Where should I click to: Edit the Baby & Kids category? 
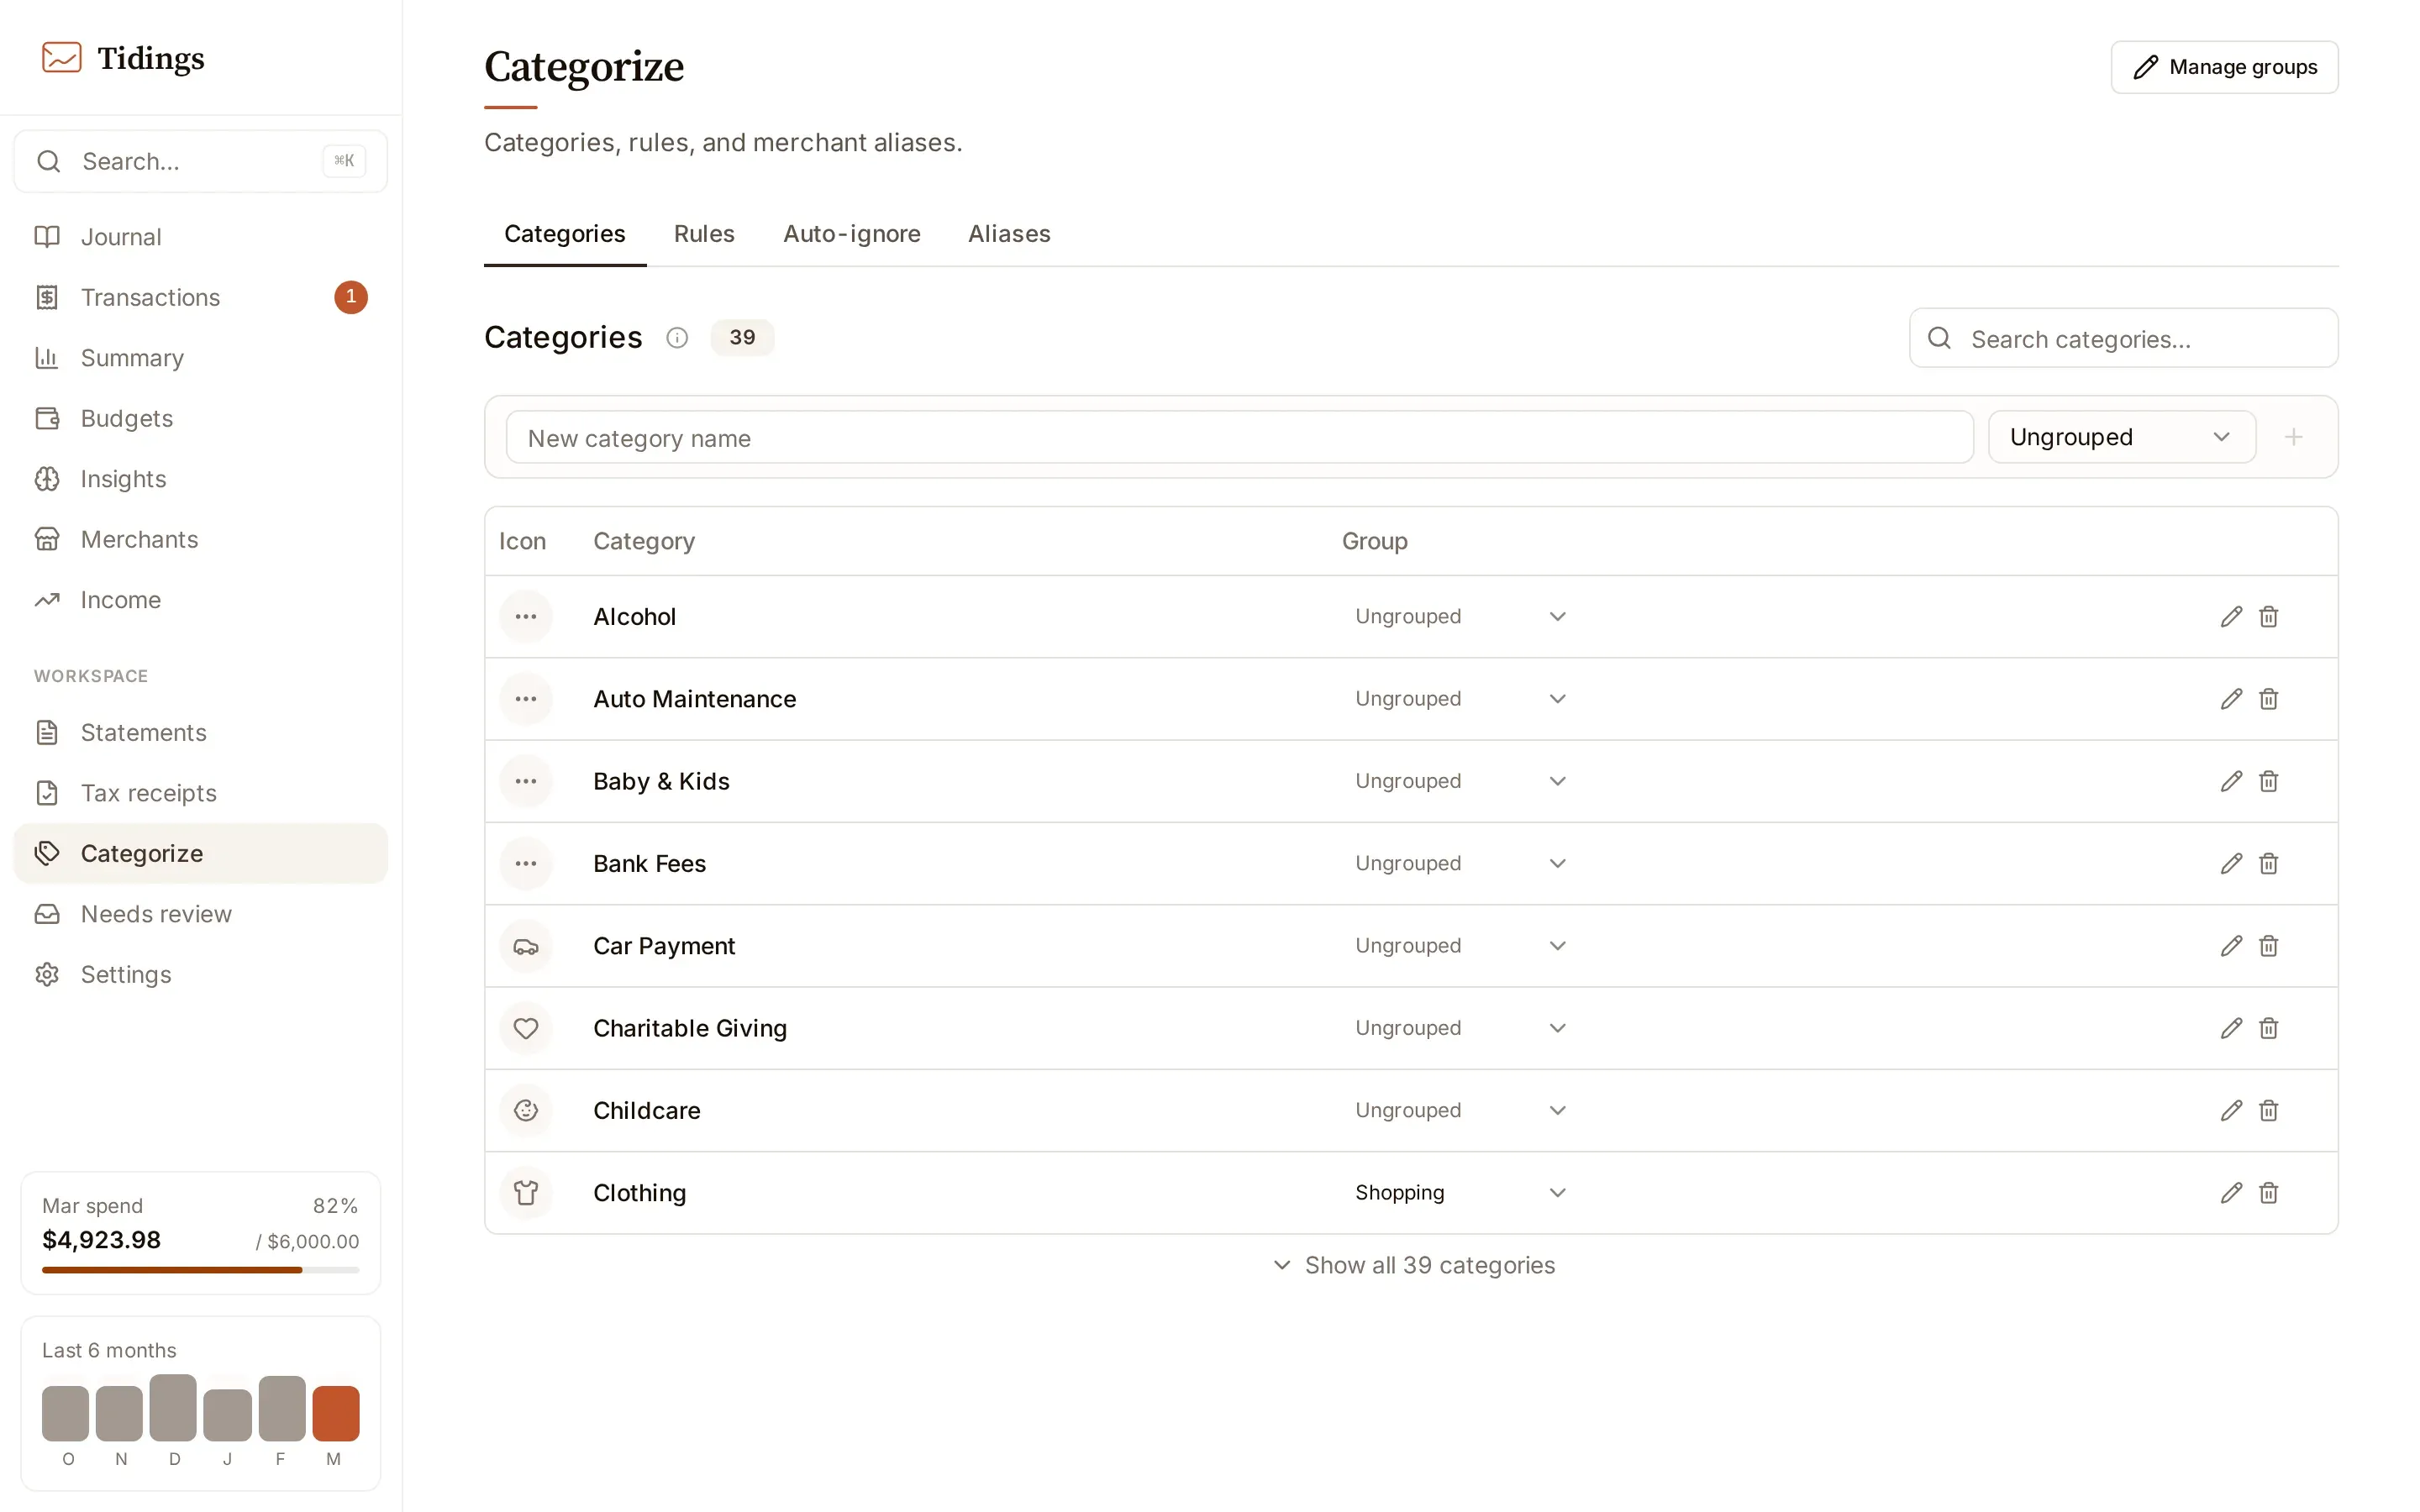(2231, 781)
